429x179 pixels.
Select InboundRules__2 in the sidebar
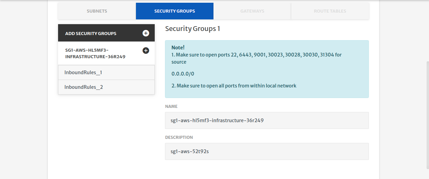click(x=107, y=87)
